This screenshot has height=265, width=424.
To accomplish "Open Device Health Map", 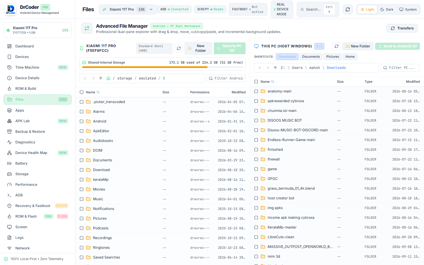I will 37,153.
